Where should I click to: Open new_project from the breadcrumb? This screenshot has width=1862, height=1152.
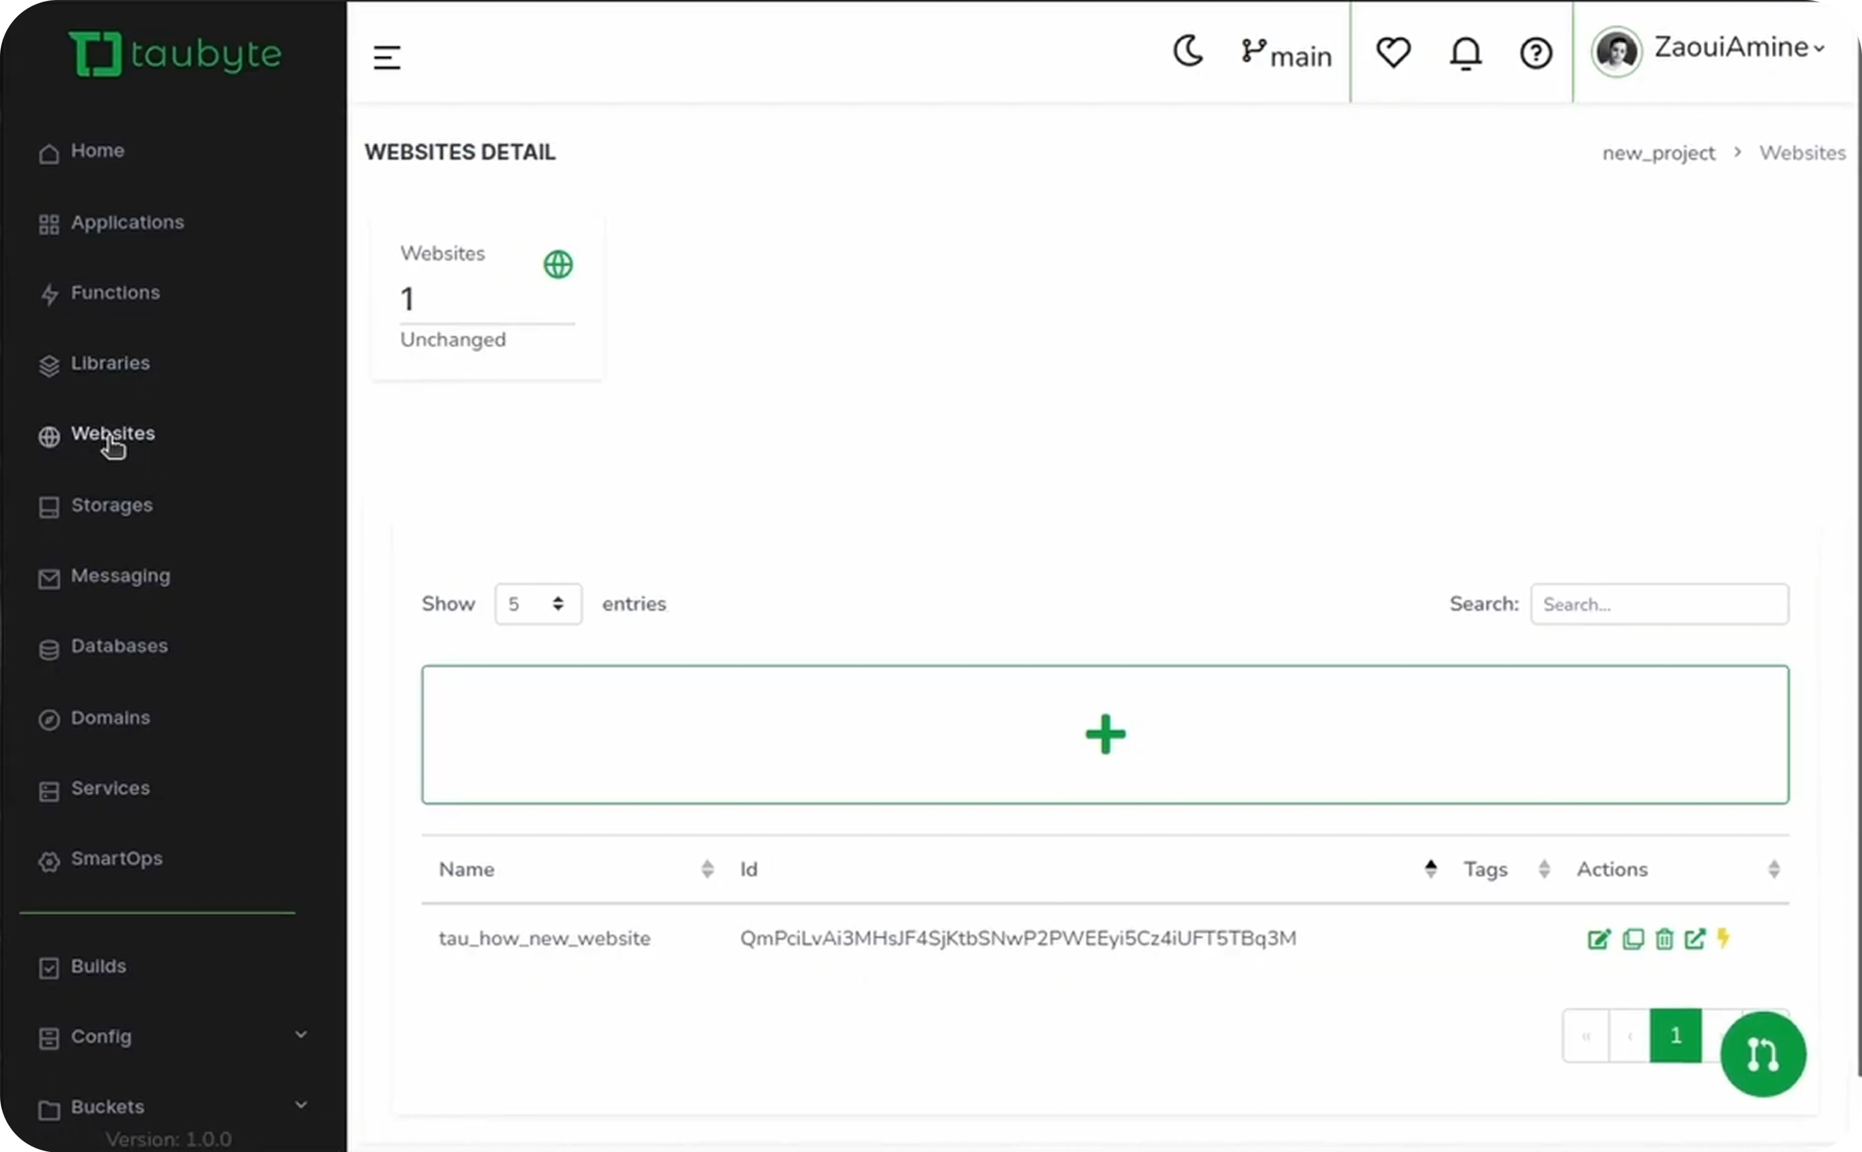(x=1657, y=152)
